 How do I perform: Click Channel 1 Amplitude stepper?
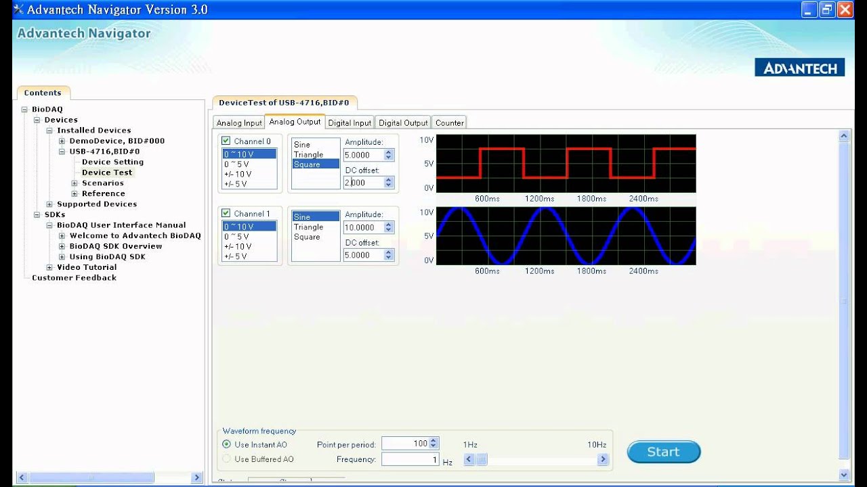(x=389, y=227)
